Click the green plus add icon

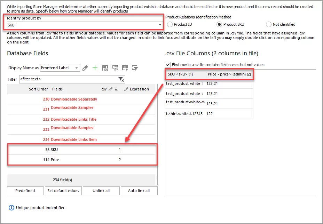point(95,68)
